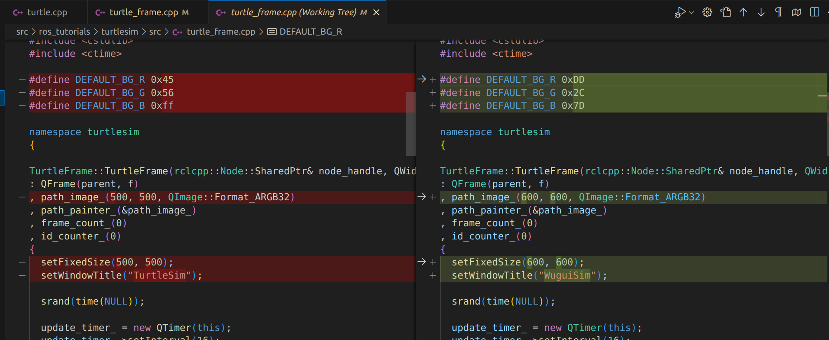Revert the DEFAULT_BG_R block using arrow
Image resolution: width=829 pixels, height=340 pixels.
point(422,79)
